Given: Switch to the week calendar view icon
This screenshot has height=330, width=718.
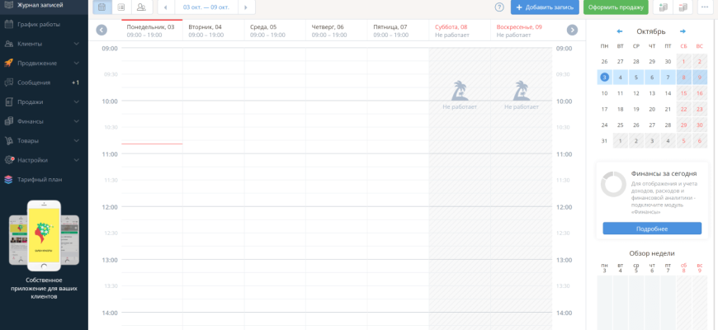Looking at the screenshot, I should (x=102, y=7).
